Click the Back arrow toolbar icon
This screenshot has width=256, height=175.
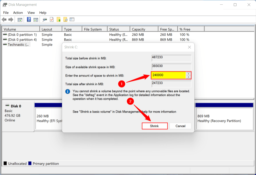4,20
